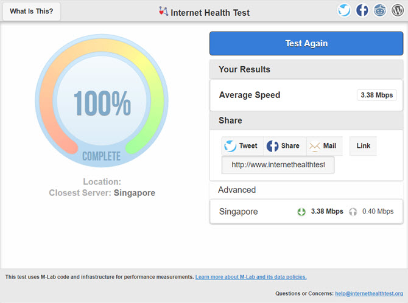This screenshot has width=408, height=303.
Task: Click the 3.38 Mbps download value in Singapore row
Action: [x=327, y=211]
